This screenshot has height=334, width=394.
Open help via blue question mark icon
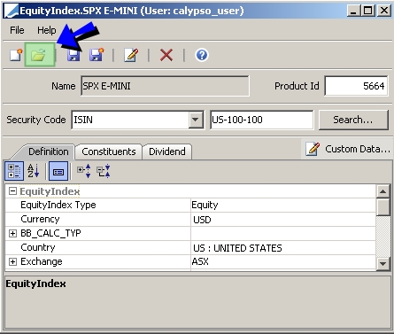(x=202, y=55)
